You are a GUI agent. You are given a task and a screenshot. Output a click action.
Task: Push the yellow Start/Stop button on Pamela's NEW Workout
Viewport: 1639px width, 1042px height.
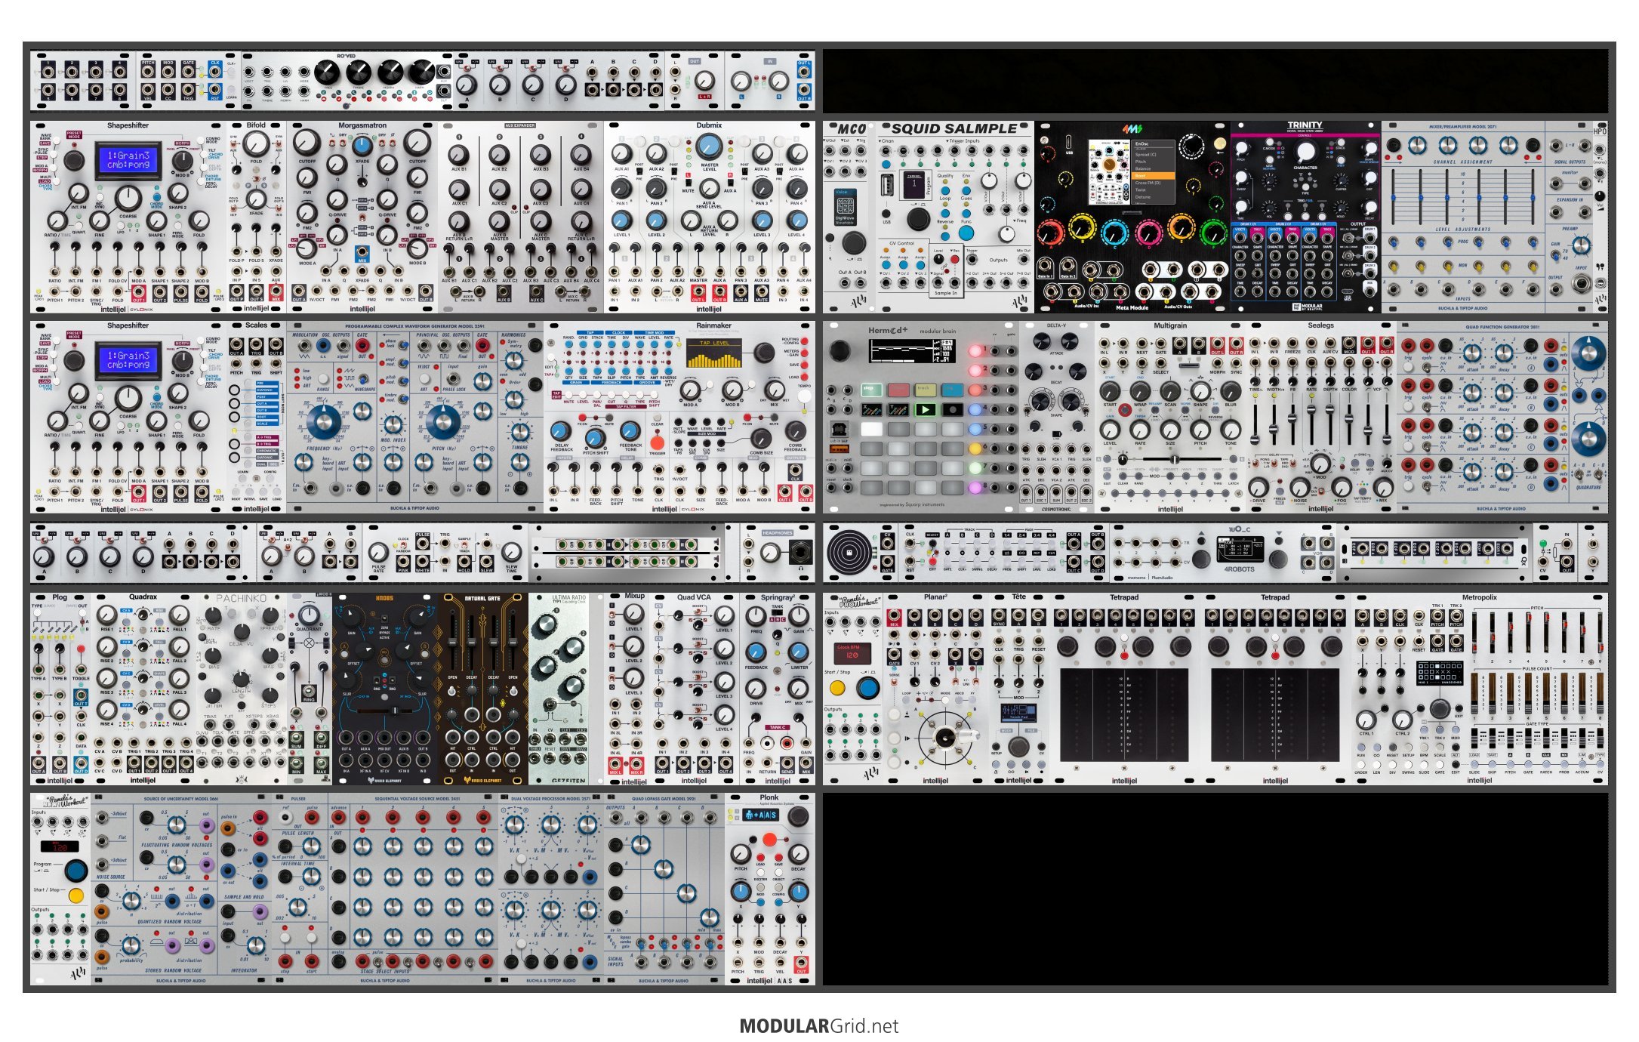point(75,896)
